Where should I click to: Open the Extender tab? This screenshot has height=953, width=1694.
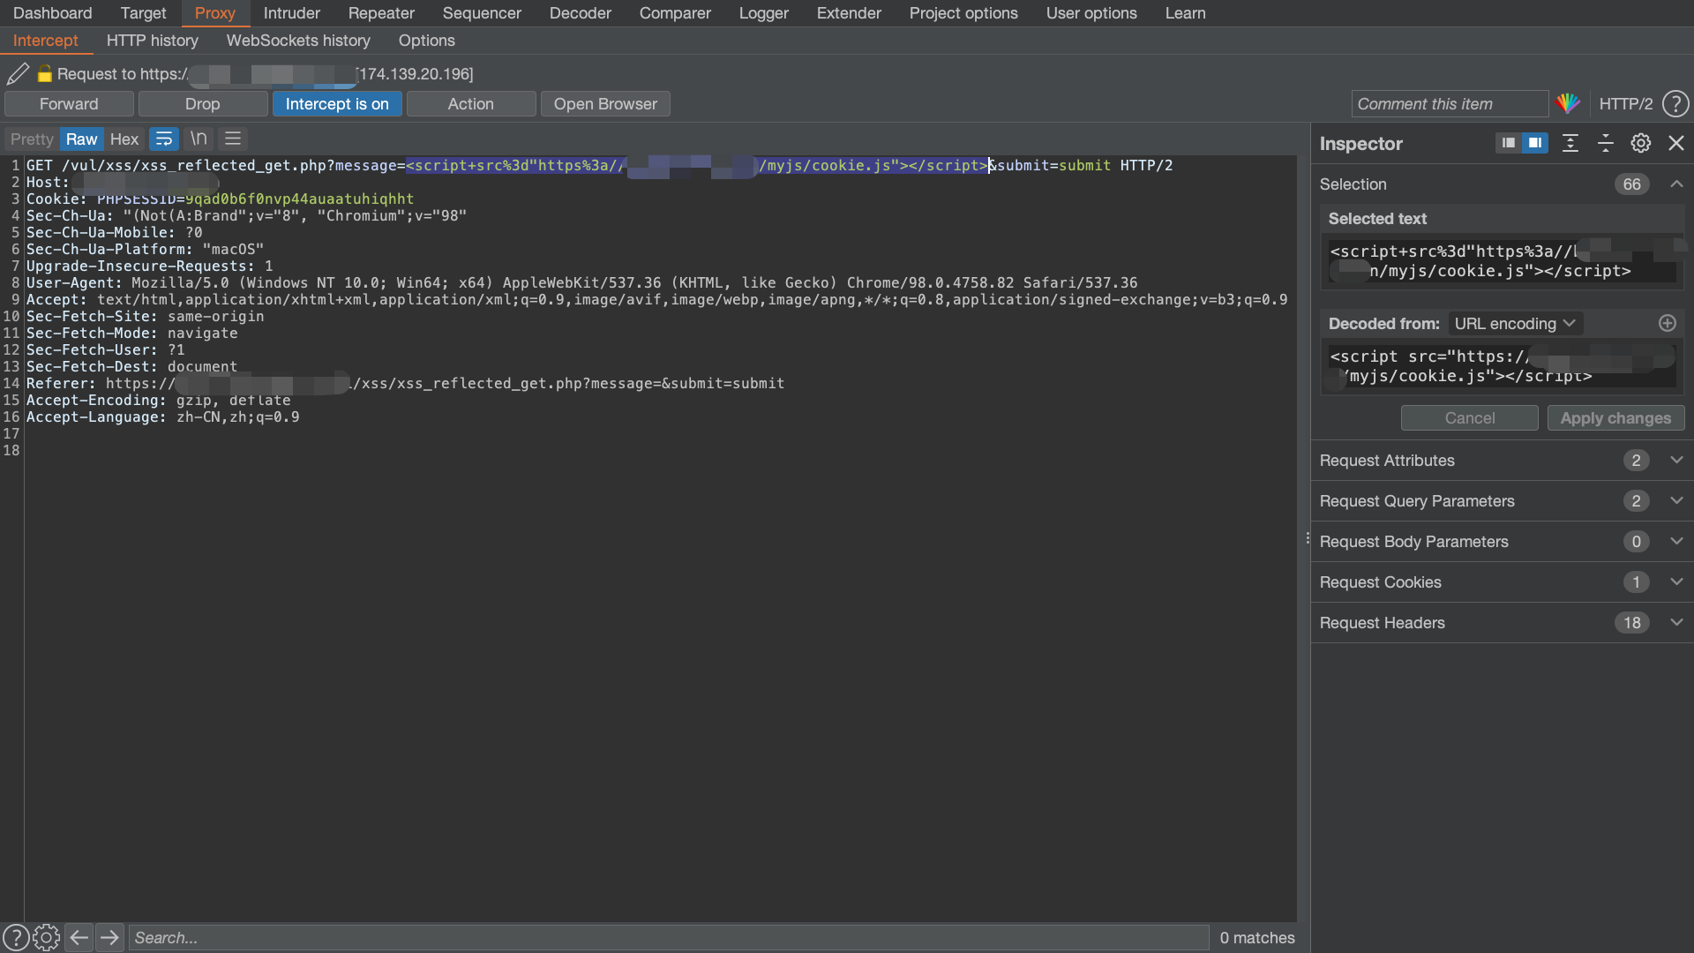point(849,13)
